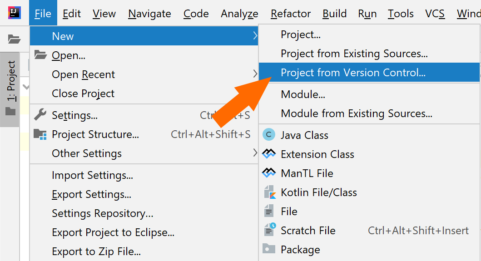This screenshot has width=481, height=261.
Task: Choose Export to Zip File
Action: tap(96, 251)
